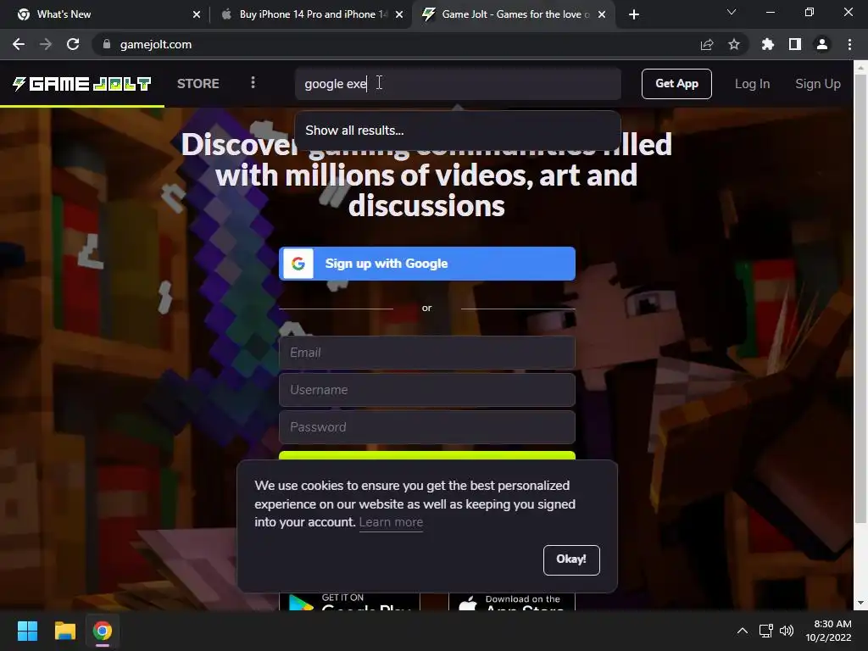Open the Chrome profile icon
The image size is (868, 651).
point(822,44)
